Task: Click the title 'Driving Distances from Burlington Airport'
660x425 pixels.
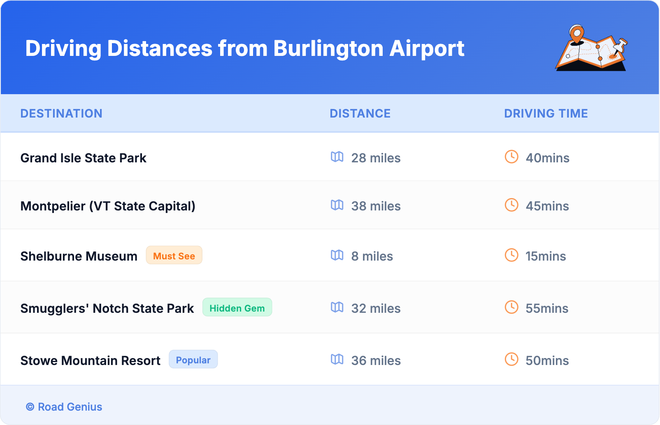Action: coord(245,49)
